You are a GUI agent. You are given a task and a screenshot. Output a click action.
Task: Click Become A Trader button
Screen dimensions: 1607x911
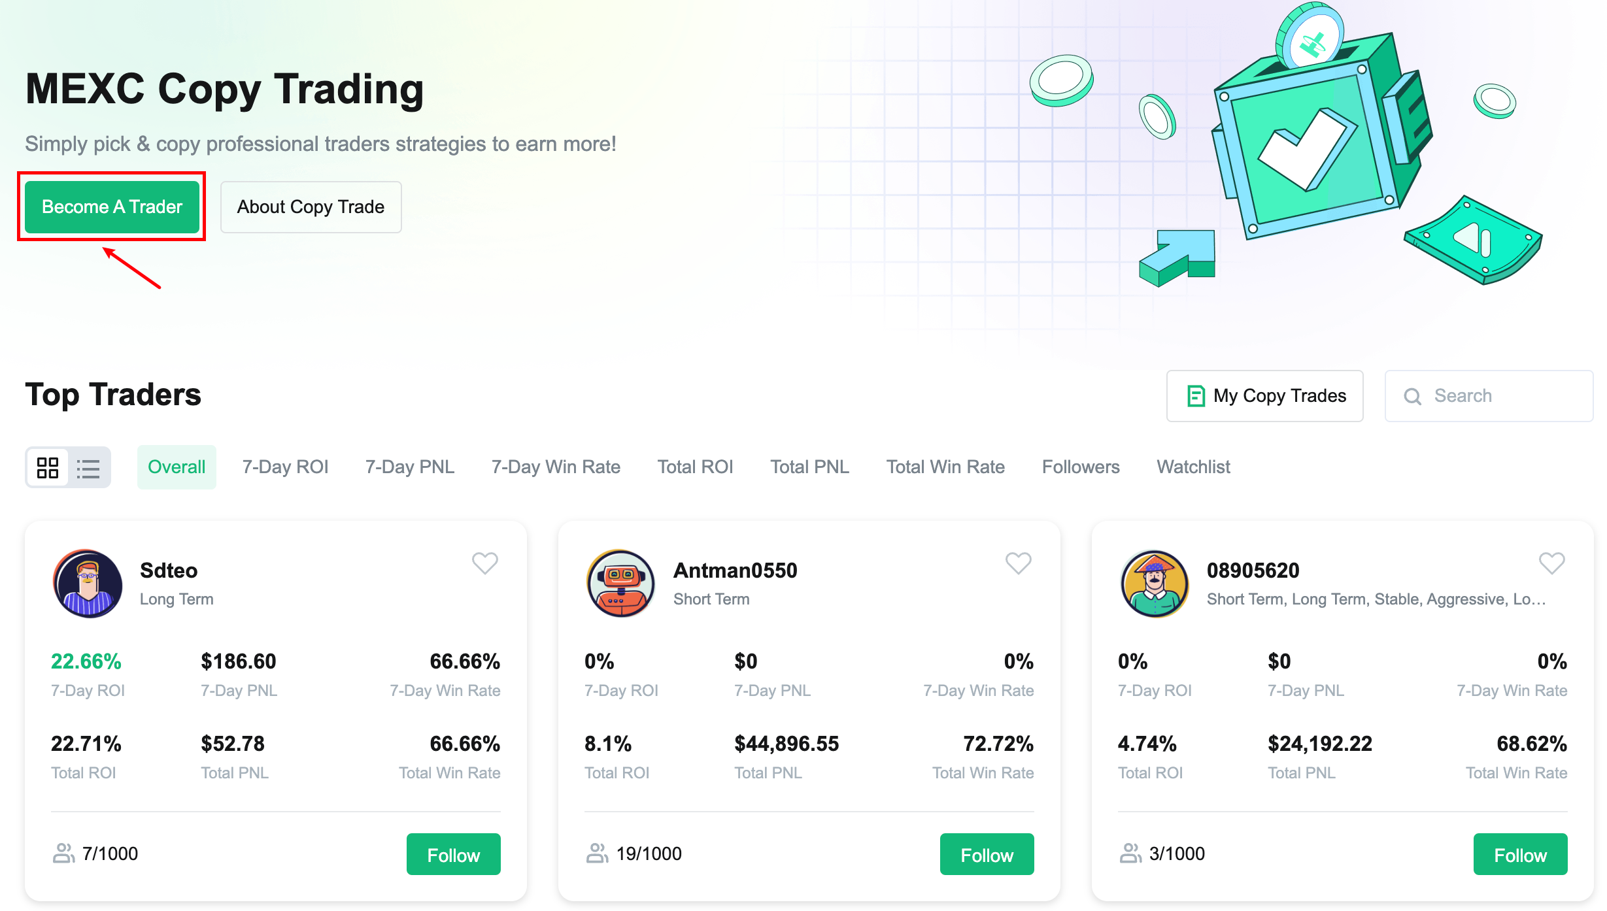click(114, 207)
